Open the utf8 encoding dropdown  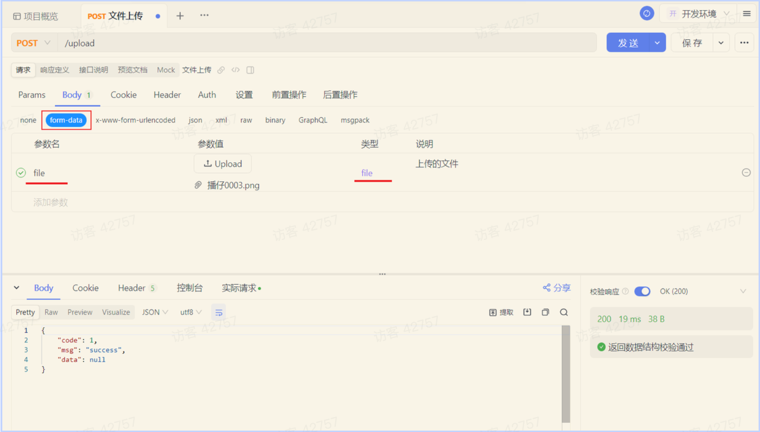click(x=190, y=312)
